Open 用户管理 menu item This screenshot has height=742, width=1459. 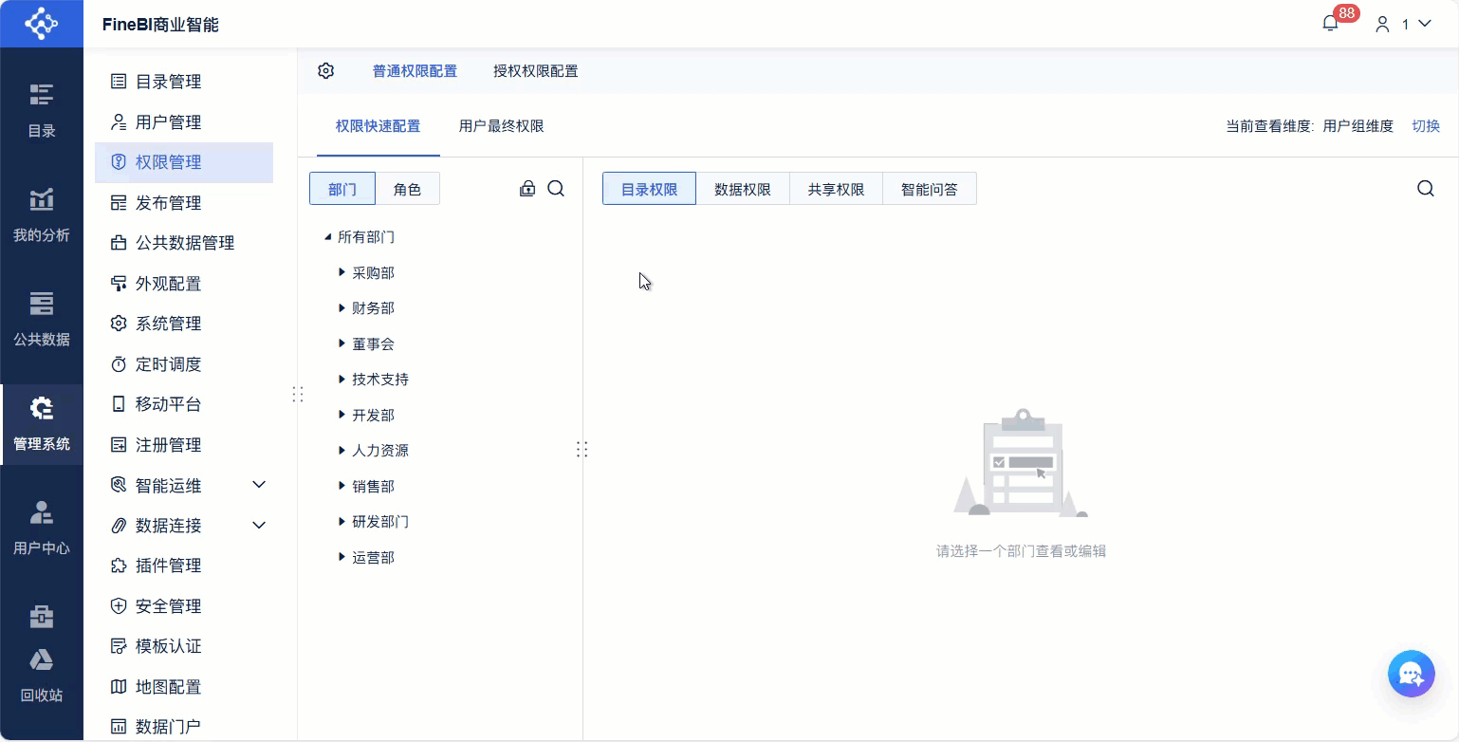[x=184, y=122]
